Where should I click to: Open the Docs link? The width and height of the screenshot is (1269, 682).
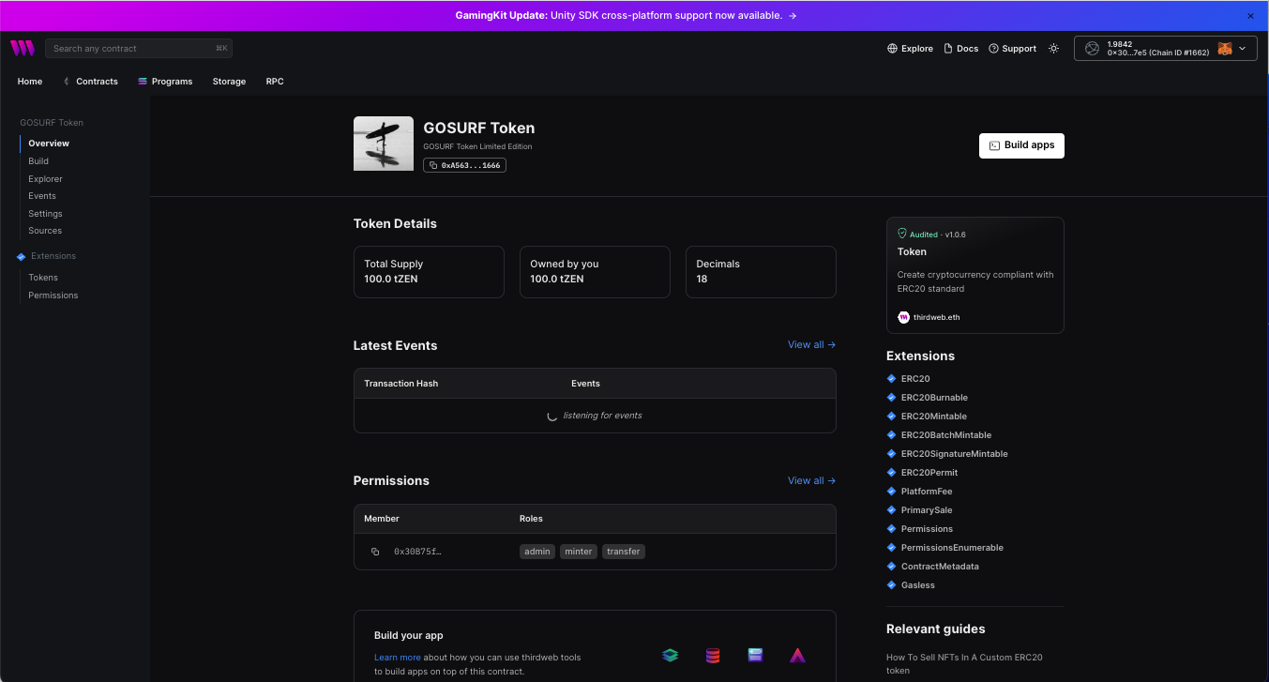[x=961, y=49]
